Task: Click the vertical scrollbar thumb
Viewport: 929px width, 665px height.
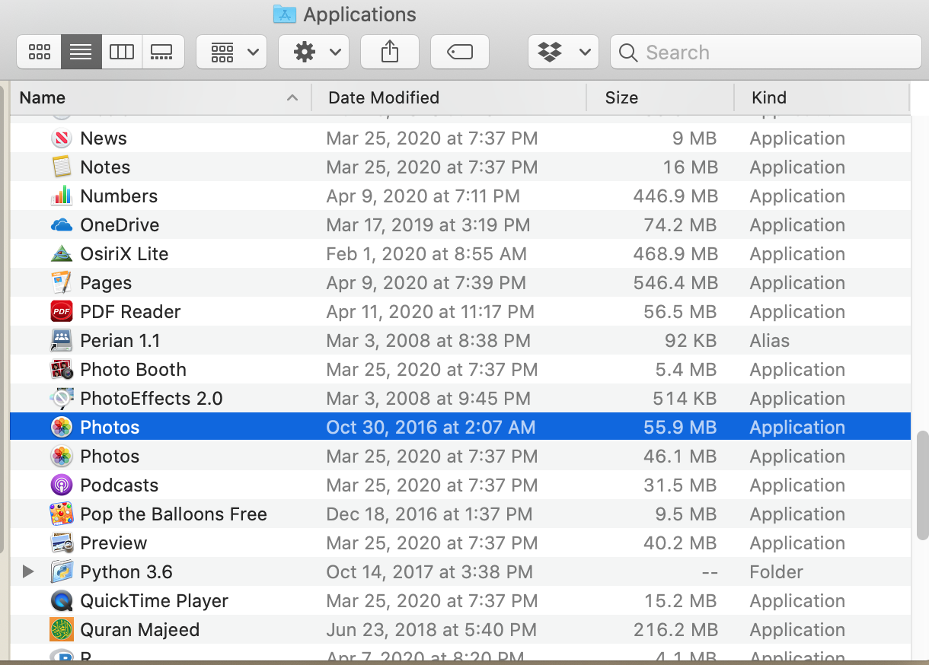Action: click(x=922, y=484)
